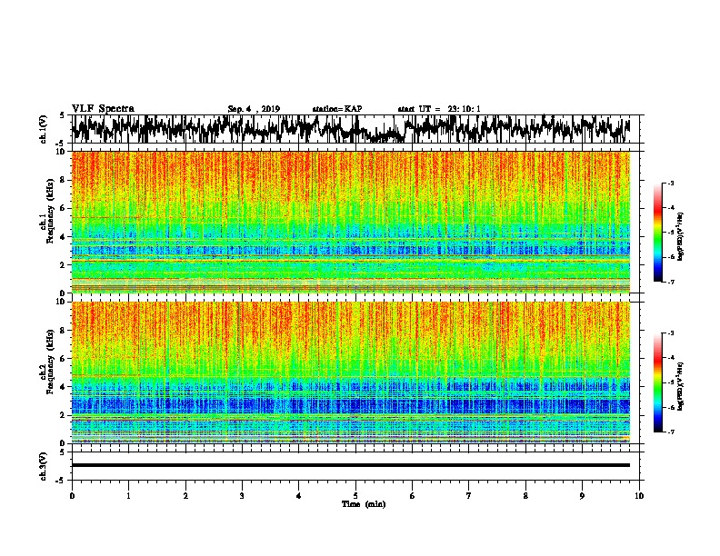Click the "0" tick on the time axis
The width and height of the screenshot is (720, 556).
[x=72, y=496]
